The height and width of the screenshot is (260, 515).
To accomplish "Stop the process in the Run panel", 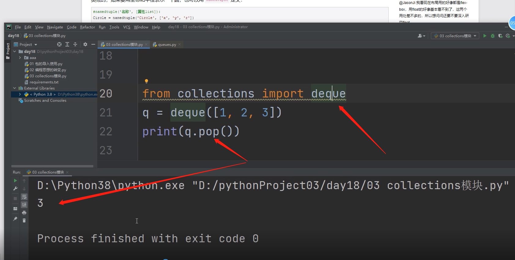I will [15, 199].
